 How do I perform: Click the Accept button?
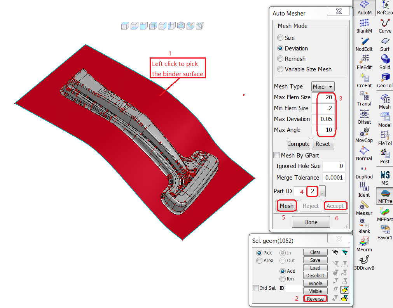tap(335, 206)
